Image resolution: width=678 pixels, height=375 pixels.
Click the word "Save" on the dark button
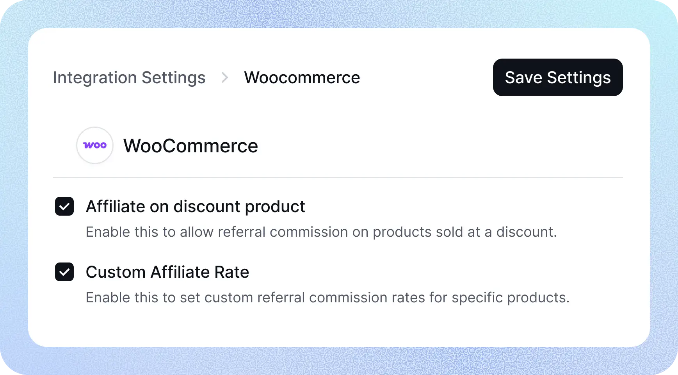(x=523, y=77)
